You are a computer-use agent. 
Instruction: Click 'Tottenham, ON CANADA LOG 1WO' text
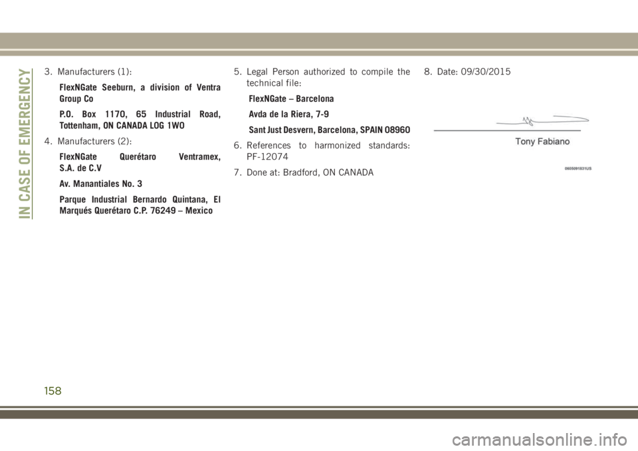click(122, 126)
